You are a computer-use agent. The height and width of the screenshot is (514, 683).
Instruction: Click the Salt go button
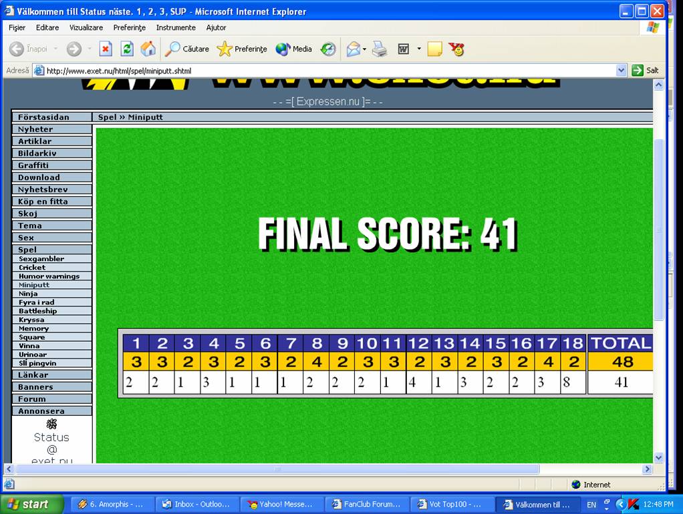[x=646, y=70]
